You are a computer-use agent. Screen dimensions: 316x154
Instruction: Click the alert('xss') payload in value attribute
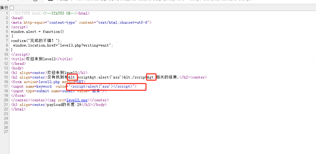pyautogui.click(x=100, y=86)
